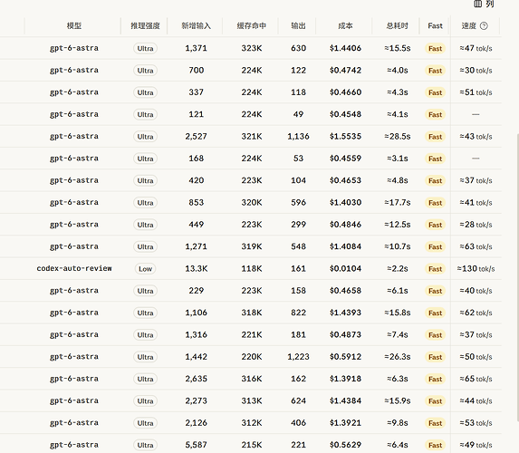Select the cost value $0.4660
The height and width of the screenshot is (453, 519).
click(x=345, y=92)
